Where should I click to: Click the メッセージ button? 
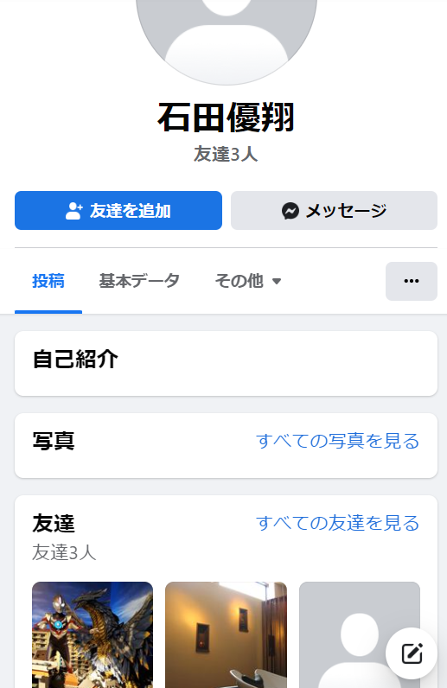[334, 210]
